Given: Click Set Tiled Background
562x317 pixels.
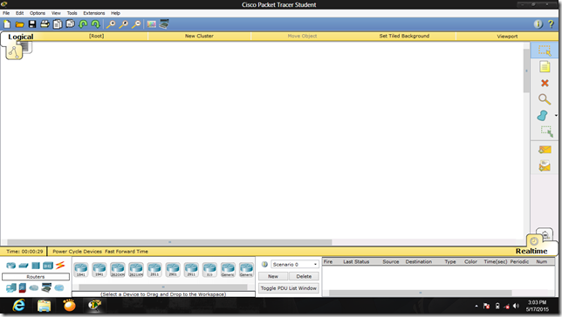Looking at the screenshot, I should (404, 36).
